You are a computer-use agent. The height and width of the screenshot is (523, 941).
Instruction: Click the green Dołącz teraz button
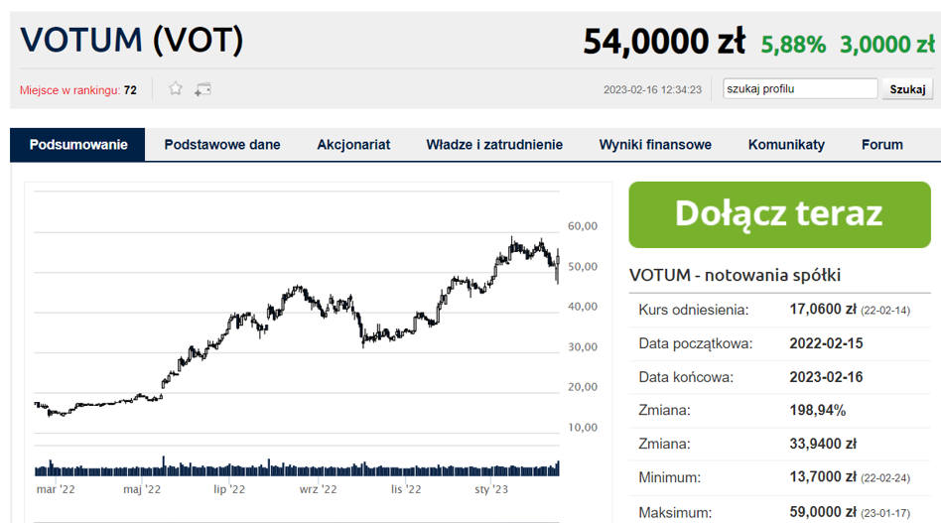tap(778, 214)
